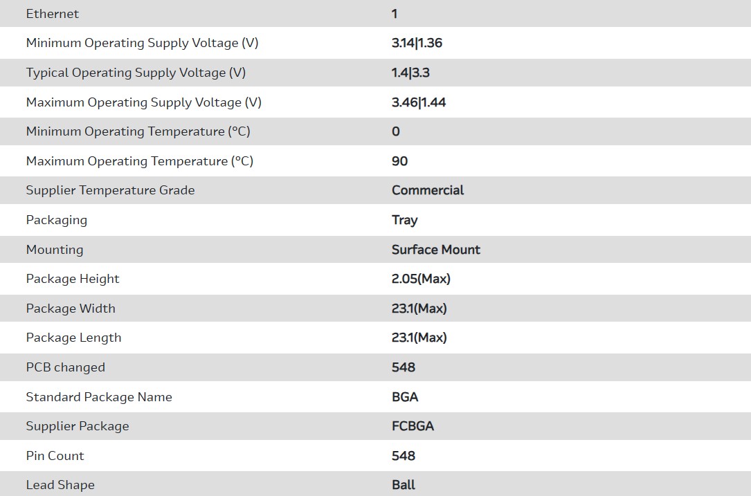Screen dimensions: 751x496
Task: Click the 90 temperature value
Action: (399, 161)
